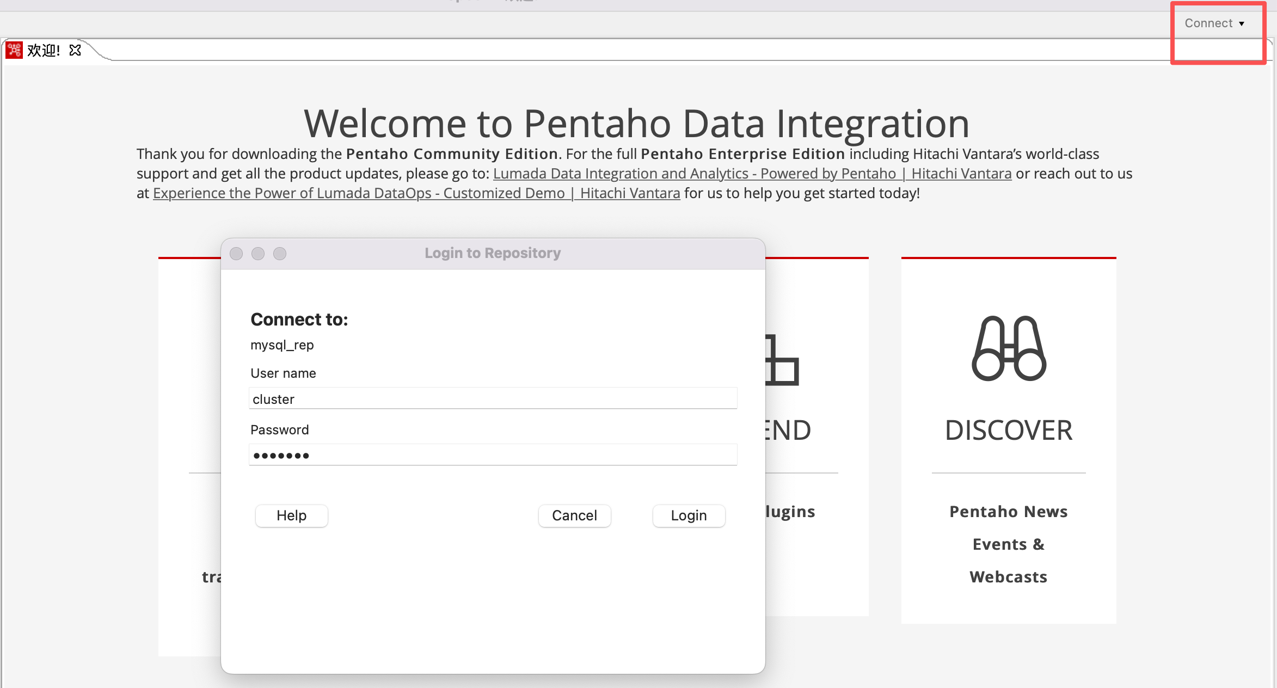Click the red Pentaho tab icon
1277x688 pixels.
14,50
